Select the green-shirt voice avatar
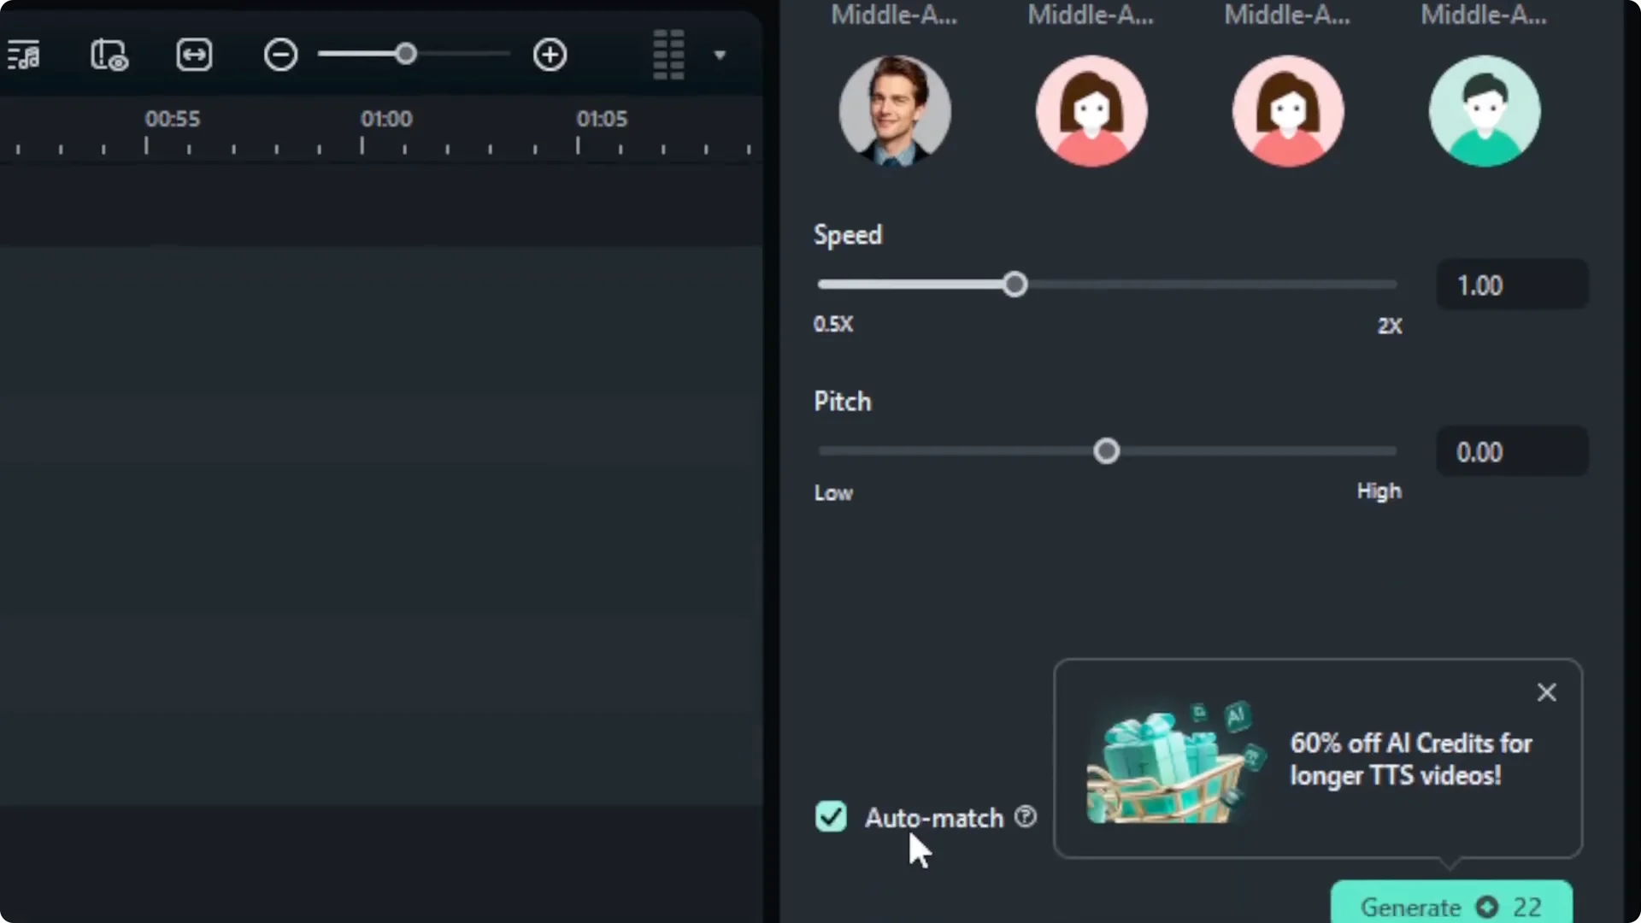 tap(1484, 110)
